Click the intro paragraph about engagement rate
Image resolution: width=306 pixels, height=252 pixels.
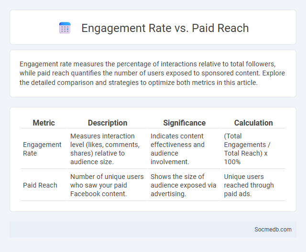pos(152,73)
